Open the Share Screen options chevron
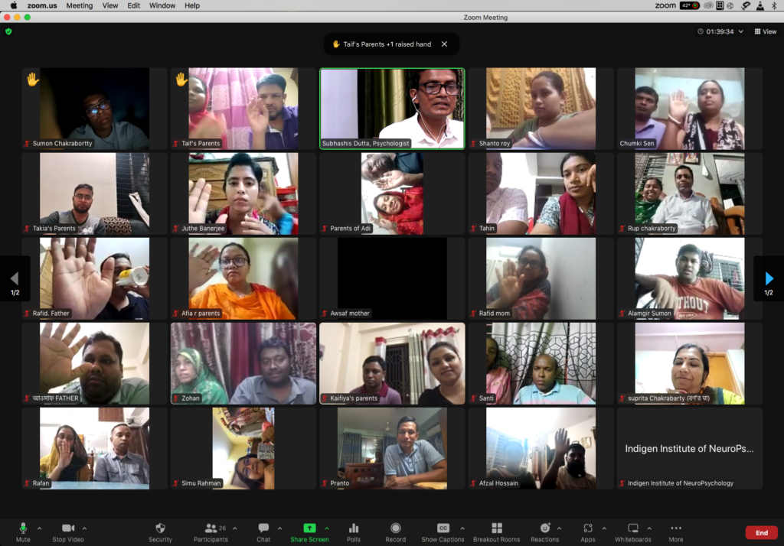 point(328,526)
